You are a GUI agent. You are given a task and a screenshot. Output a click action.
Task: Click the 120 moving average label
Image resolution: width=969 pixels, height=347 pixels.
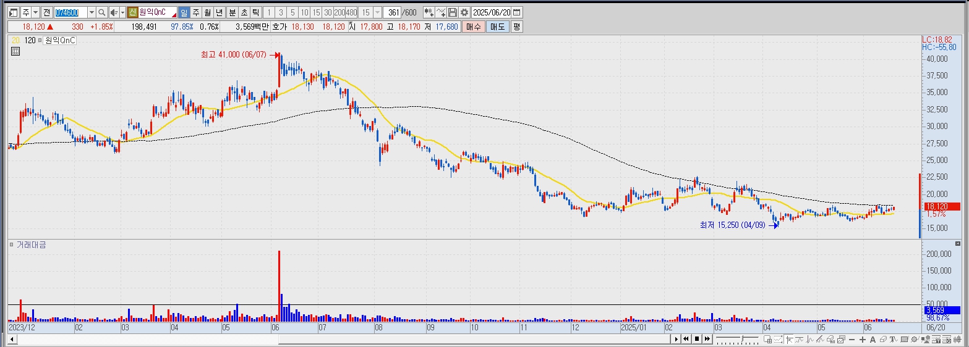point(30,40)
